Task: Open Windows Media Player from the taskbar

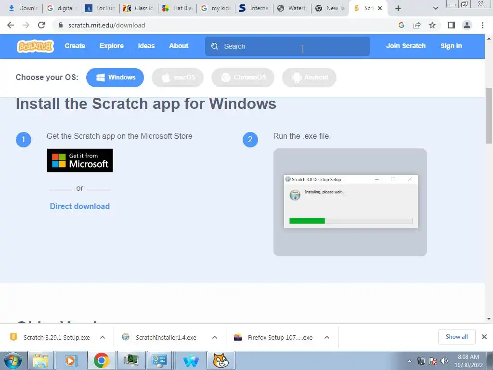Action: pos(70,360)
